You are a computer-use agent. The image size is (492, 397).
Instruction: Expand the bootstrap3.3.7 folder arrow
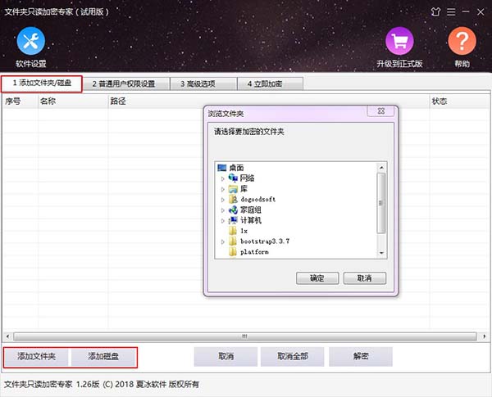coord(222,242)
